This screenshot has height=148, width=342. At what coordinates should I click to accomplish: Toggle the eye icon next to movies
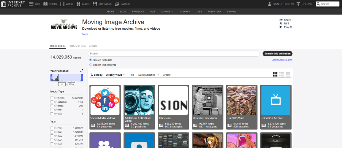click(55, 98)
